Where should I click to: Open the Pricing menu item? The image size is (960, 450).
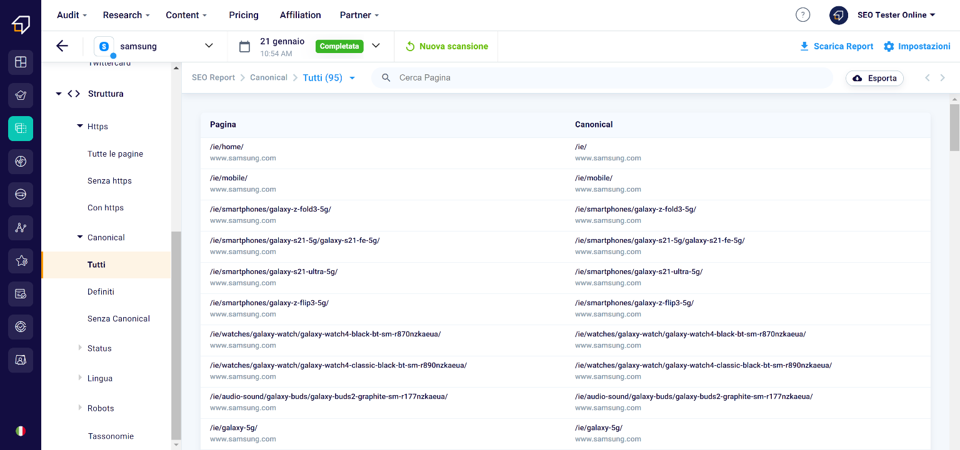pyautogui.click(x=244, y=15)
